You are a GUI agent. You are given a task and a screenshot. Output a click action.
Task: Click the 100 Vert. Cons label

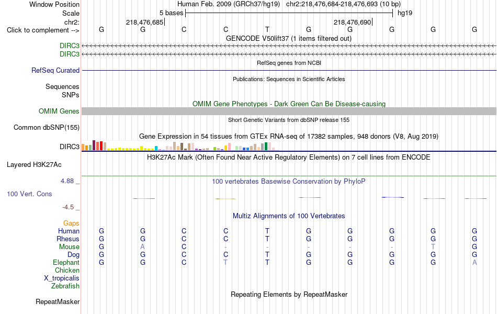(29, 194)
